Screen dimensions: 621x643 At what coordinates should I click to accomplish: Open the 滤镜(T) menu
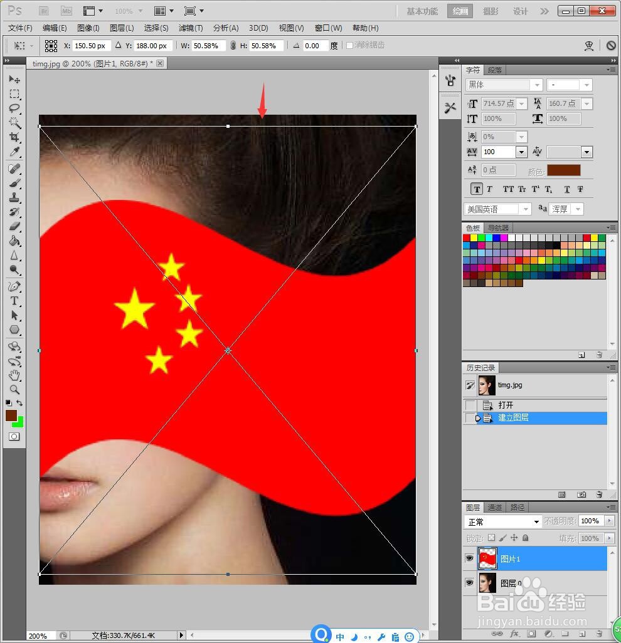[191, 28]
